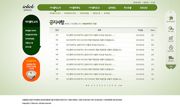Open the title of notice number 152
This screenshot has height=107, width=180.
[x=91, y=40]
